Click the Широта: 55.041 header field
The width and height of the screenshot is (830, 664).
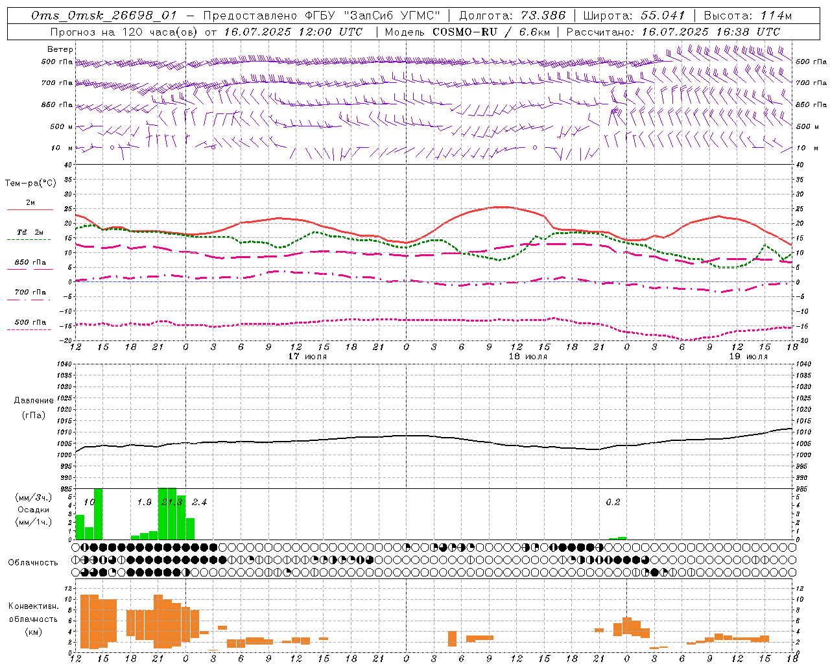634,16
